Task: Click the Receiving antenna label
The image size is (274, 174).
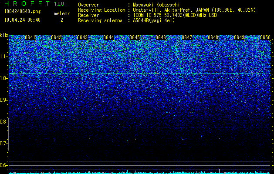Action: [100, 20]
